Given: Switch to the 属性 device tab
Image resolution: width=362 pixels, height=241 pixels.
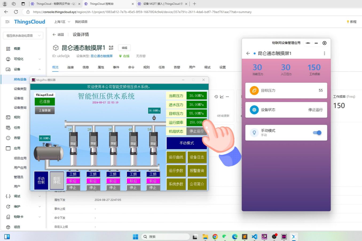Looking at the screenshot, I should (x=101, y=67).
